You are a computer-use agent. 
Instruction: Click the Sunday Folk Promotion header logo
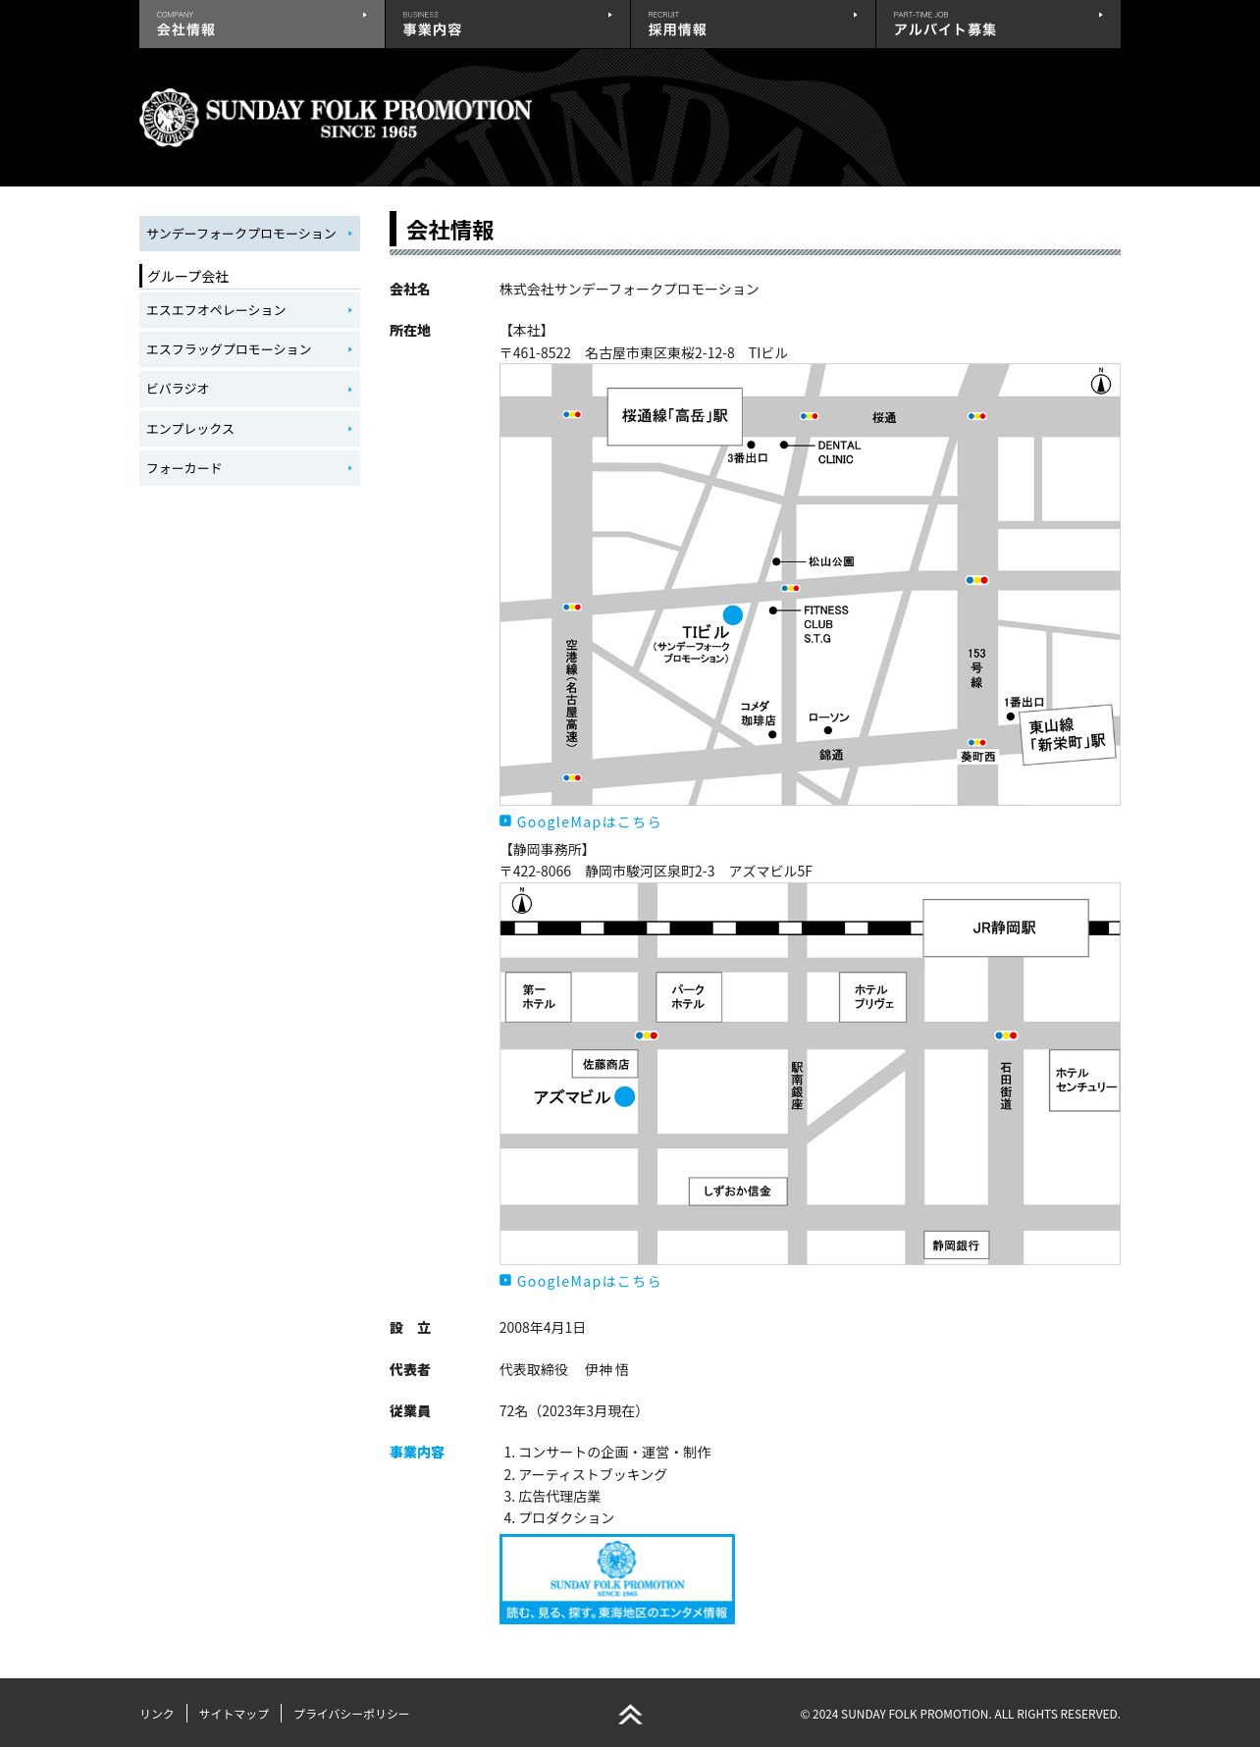click(x=336, y=118)
